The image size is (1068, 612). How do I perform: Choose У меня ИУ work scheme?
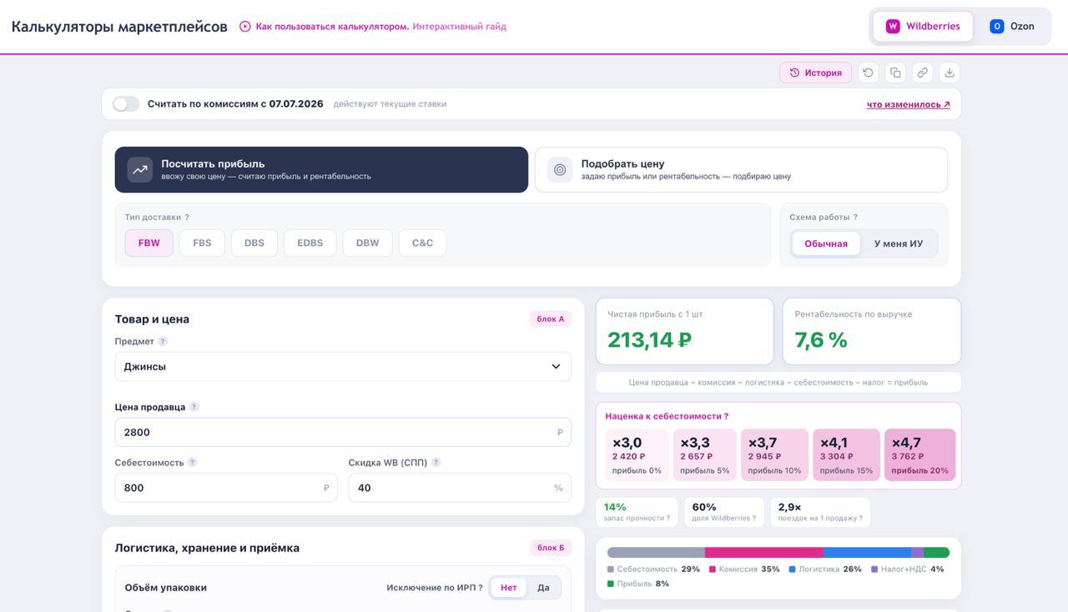pyautogui.click(x=899, y=243)
